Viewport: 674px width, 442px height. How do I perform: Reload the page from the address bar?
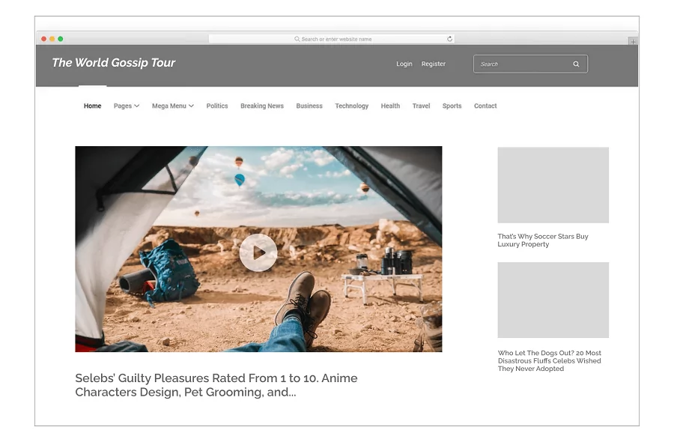click(x=449, y=39)
